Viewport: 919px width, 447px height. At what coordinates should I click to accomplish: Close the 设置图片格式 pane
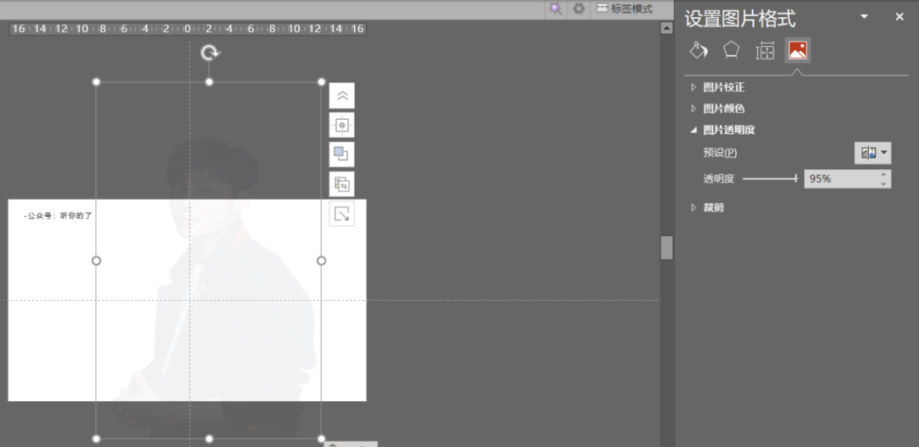(x=899, y=17)
